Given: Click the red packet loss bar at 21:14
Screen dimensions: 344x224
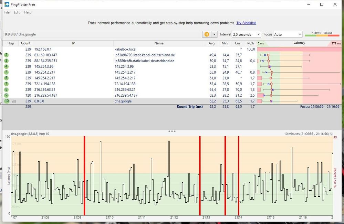Looking at the screenshot, I should coord(239,175).
